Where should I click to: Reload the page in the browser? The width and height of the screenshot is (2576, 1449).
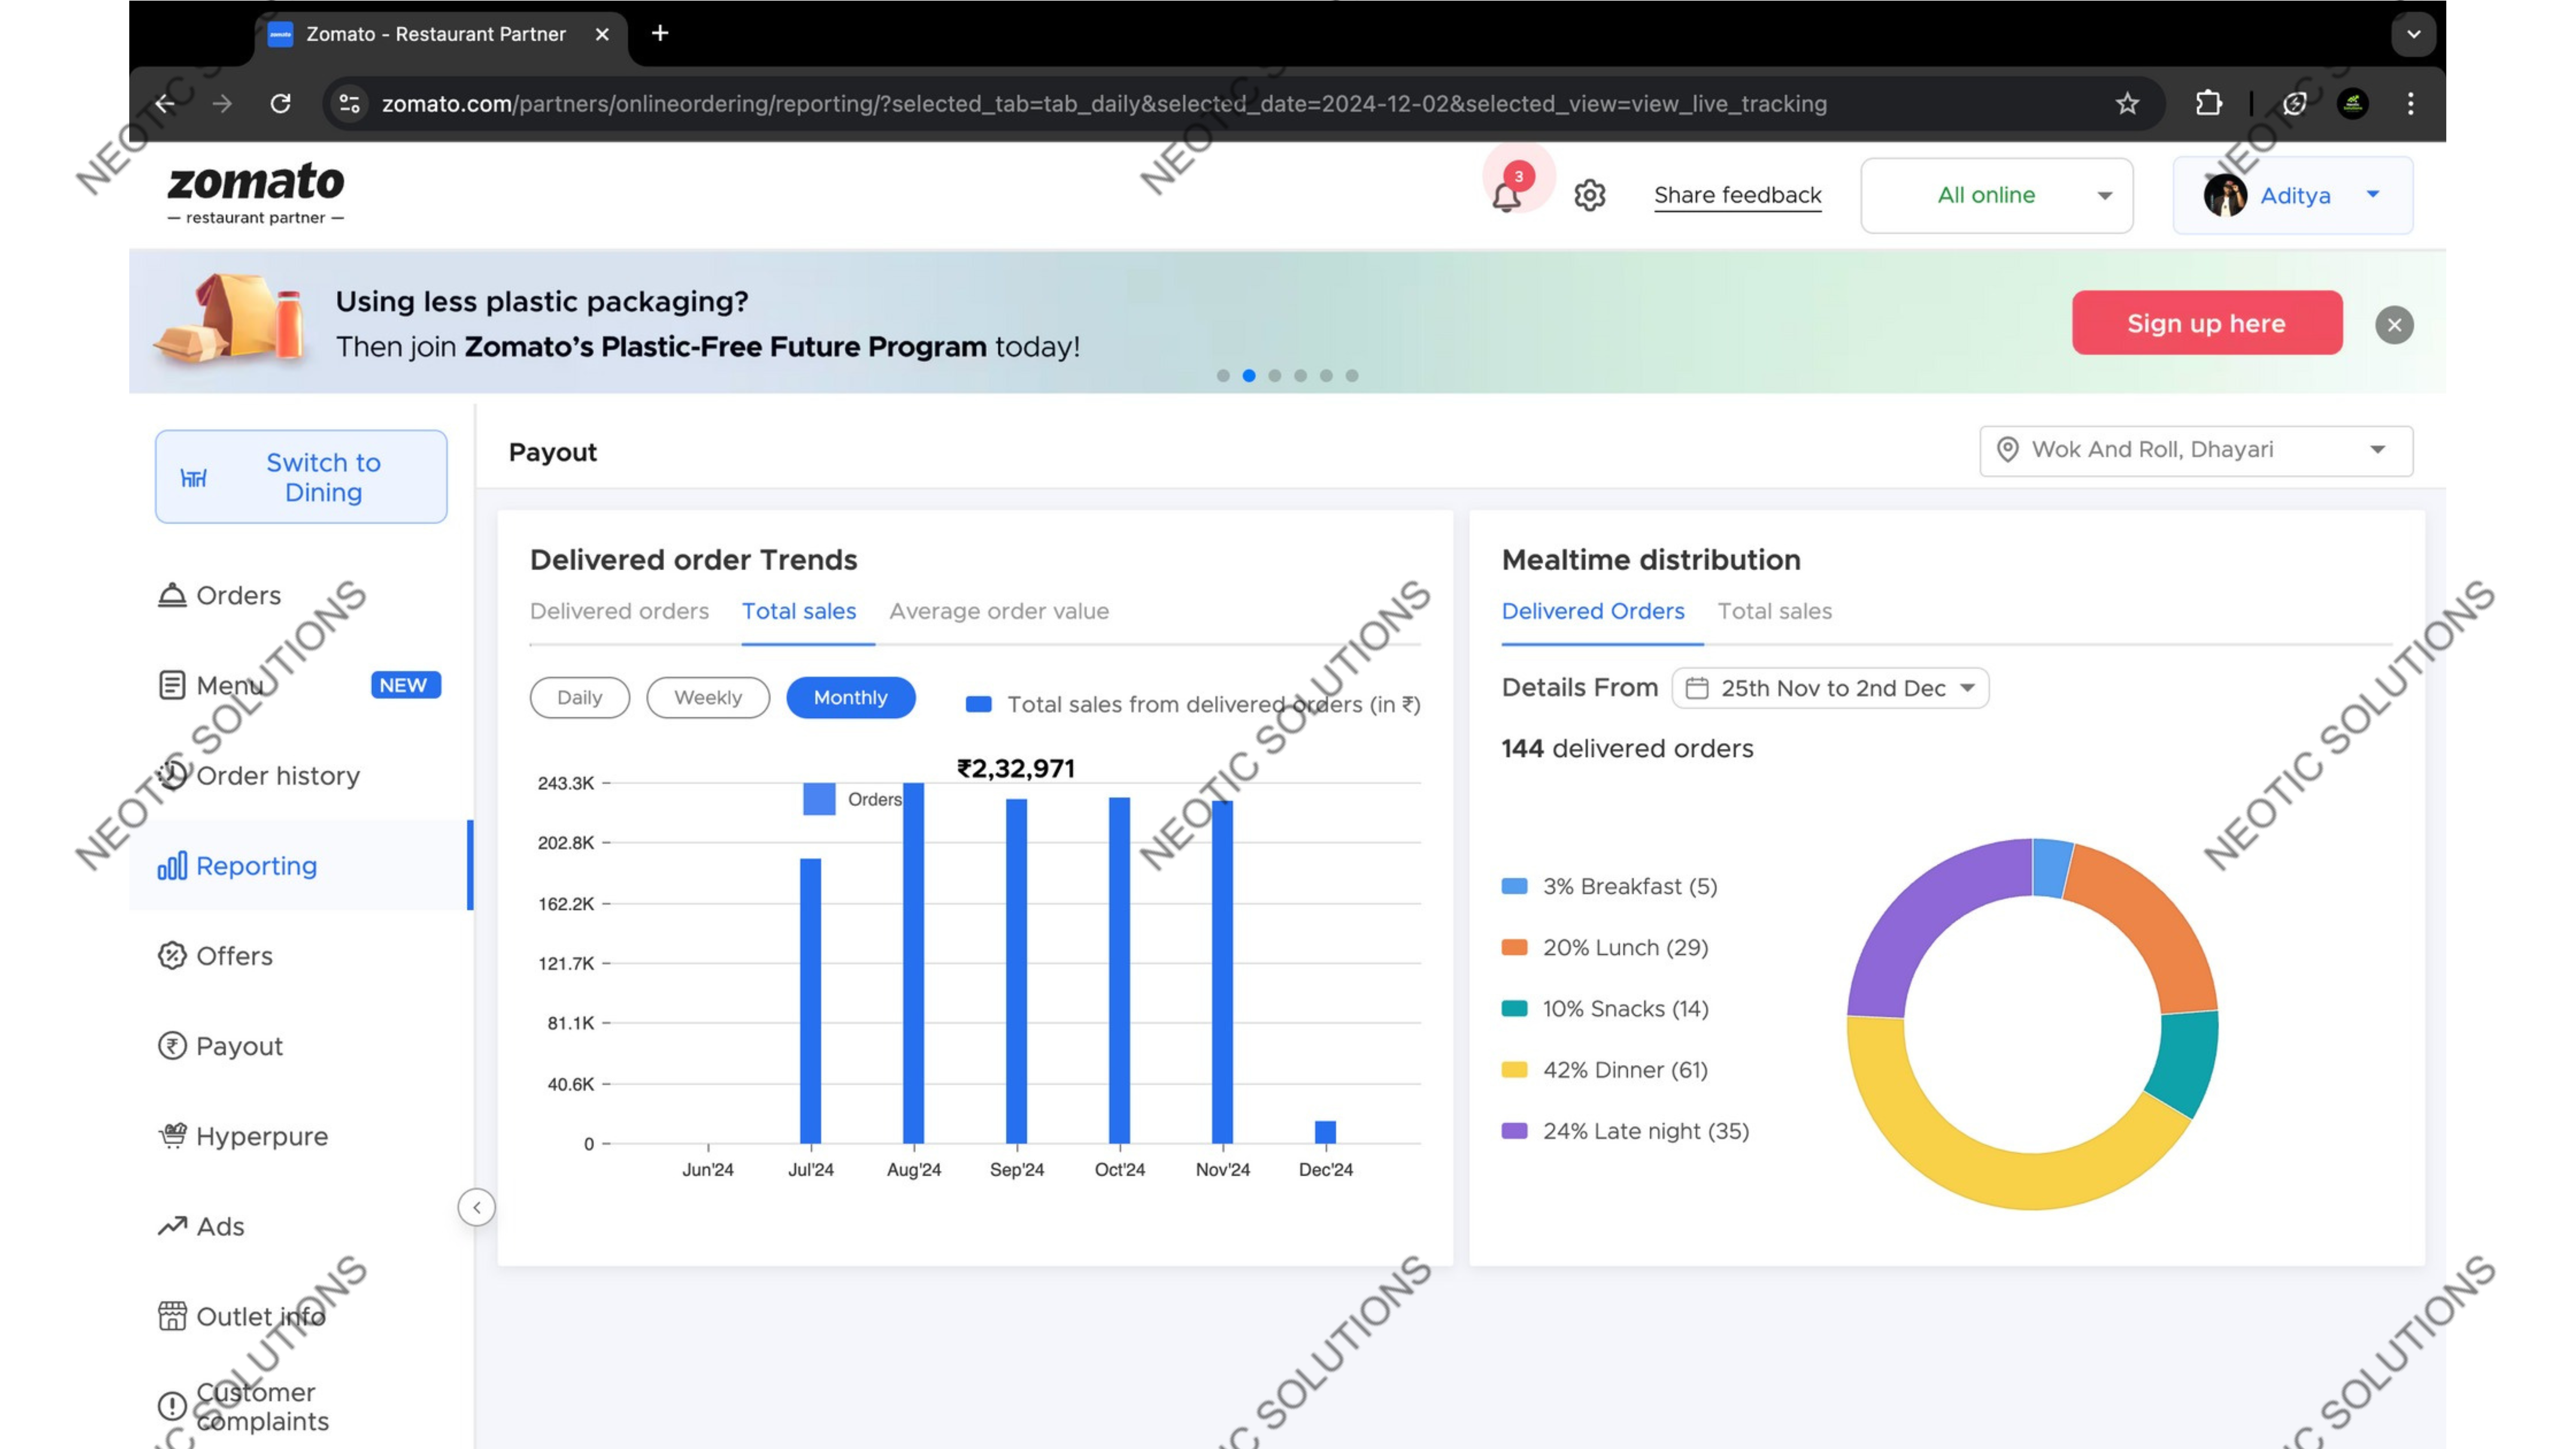pos(281,103)
